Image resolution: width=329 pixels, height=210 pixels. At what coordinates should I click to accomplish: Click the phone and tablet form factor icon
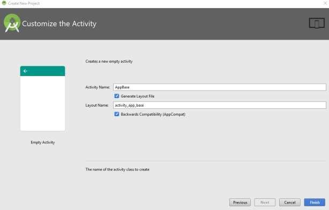[317, 23]
